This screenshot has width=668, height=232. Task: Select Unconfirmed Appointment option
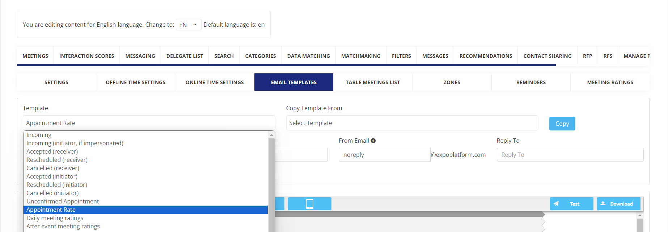[145, 201]
